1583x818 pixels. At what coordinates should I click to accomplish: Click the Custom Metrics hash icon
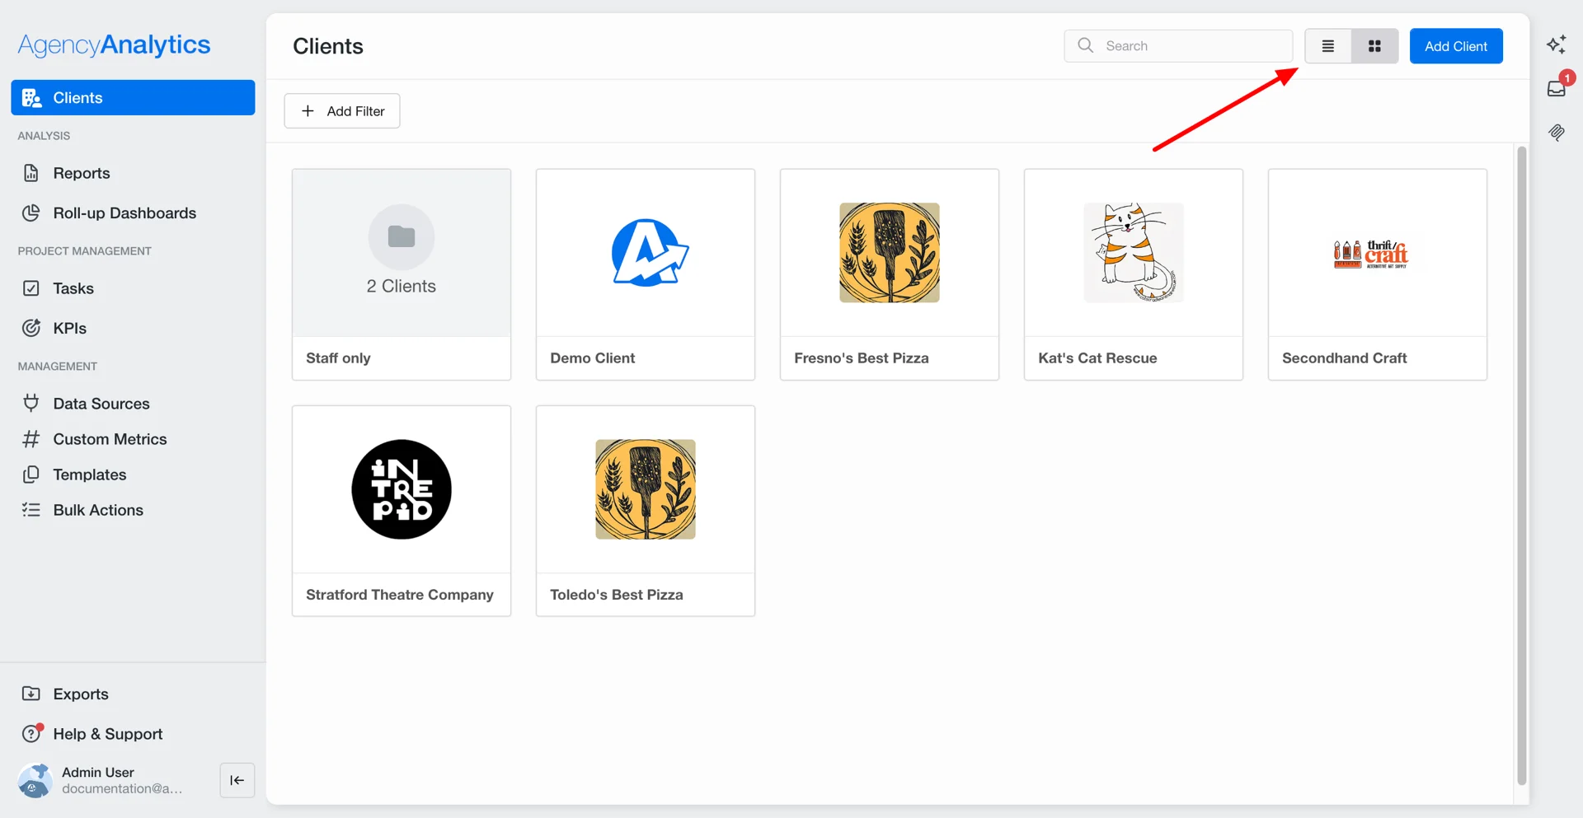31,439
